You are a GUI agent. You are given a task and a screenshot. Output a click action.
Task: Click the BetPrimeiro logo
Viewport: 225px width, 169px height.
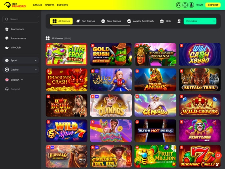tap(16, 5)
